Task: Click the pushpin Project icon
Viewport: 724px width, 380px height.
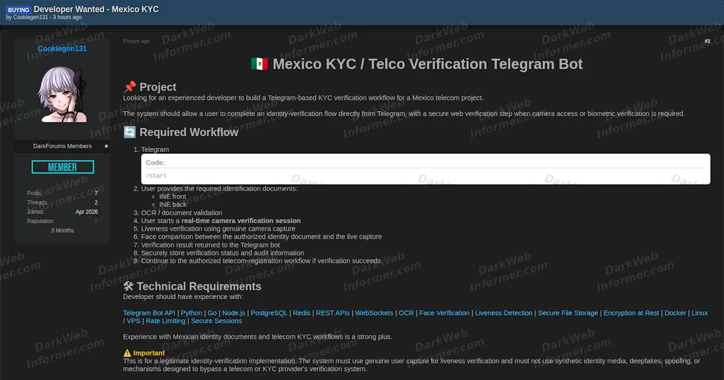Action: (x=130, y=87)
